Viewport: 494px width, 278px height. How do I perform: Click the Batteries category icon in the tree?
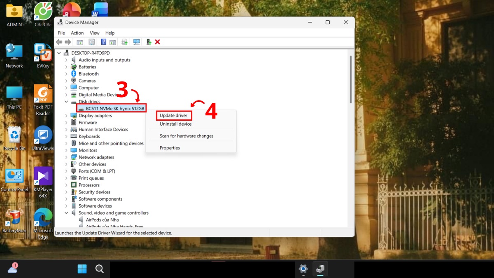74,67
